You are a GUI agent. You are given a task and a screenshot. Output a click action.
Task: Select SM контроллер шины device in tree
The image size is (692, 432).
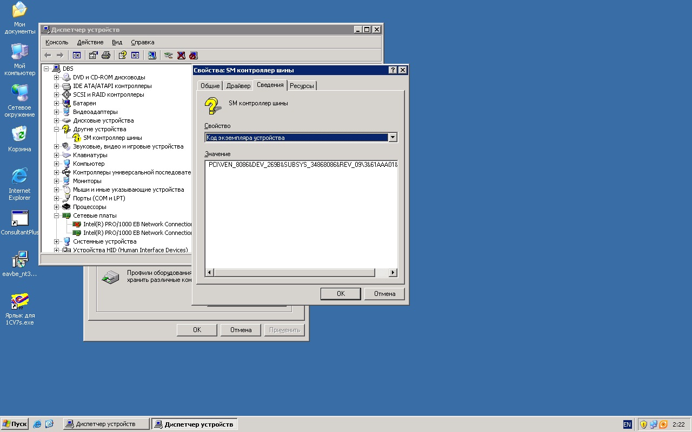(112, 138)
